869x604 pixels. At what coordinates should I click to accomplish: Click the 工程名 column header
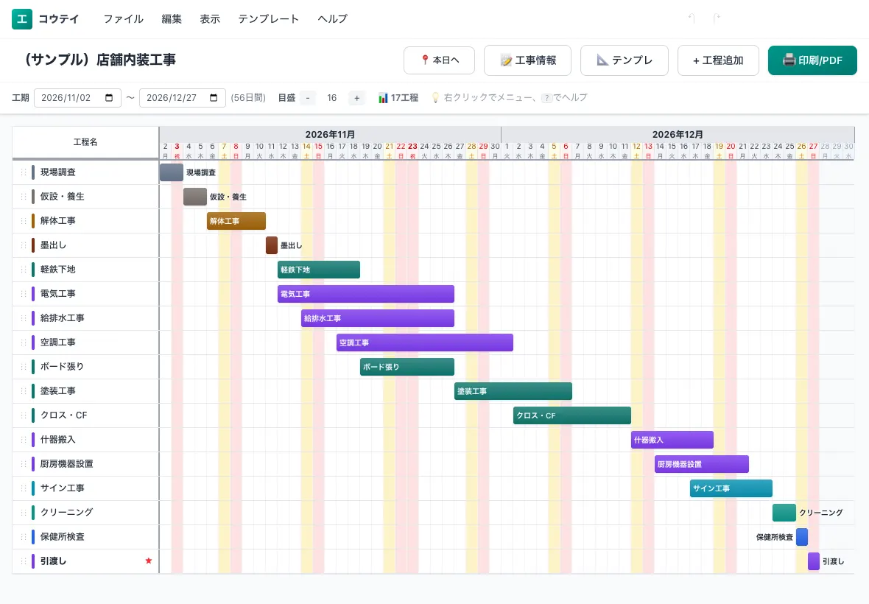(x=85, y=142)
